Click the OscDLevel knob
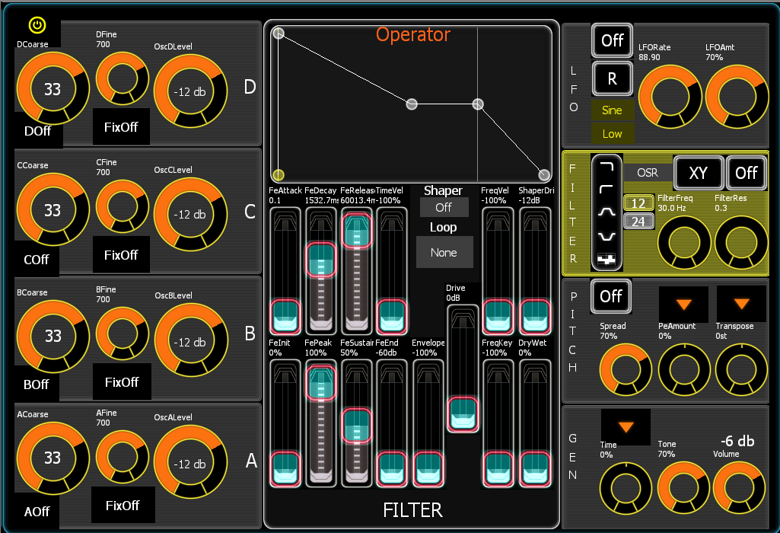Screen dimensions: 780x533 tap(190, 91)
